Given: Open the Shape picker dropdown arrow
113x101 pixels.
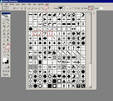Looking at the screenshot, I should [x=64, y=8].
